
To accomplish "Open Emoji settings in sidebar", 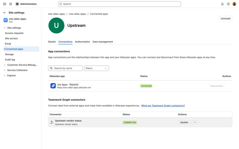I will point(8,44).
